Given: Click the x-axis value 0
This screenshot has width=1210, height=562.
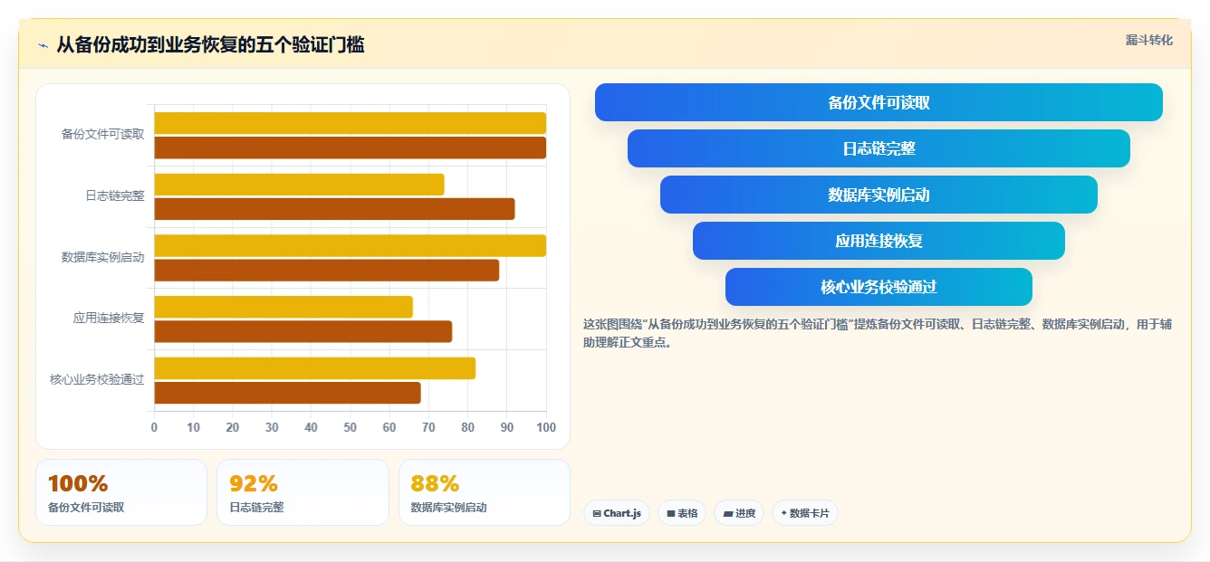Looking at the screenshot, I should point(154,427).
